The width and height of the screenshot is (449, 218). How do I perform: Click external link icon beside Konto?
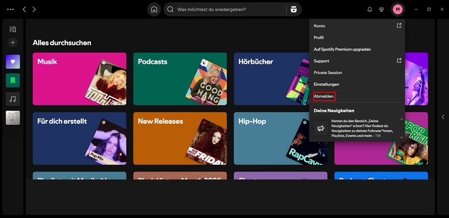(399, 25)
